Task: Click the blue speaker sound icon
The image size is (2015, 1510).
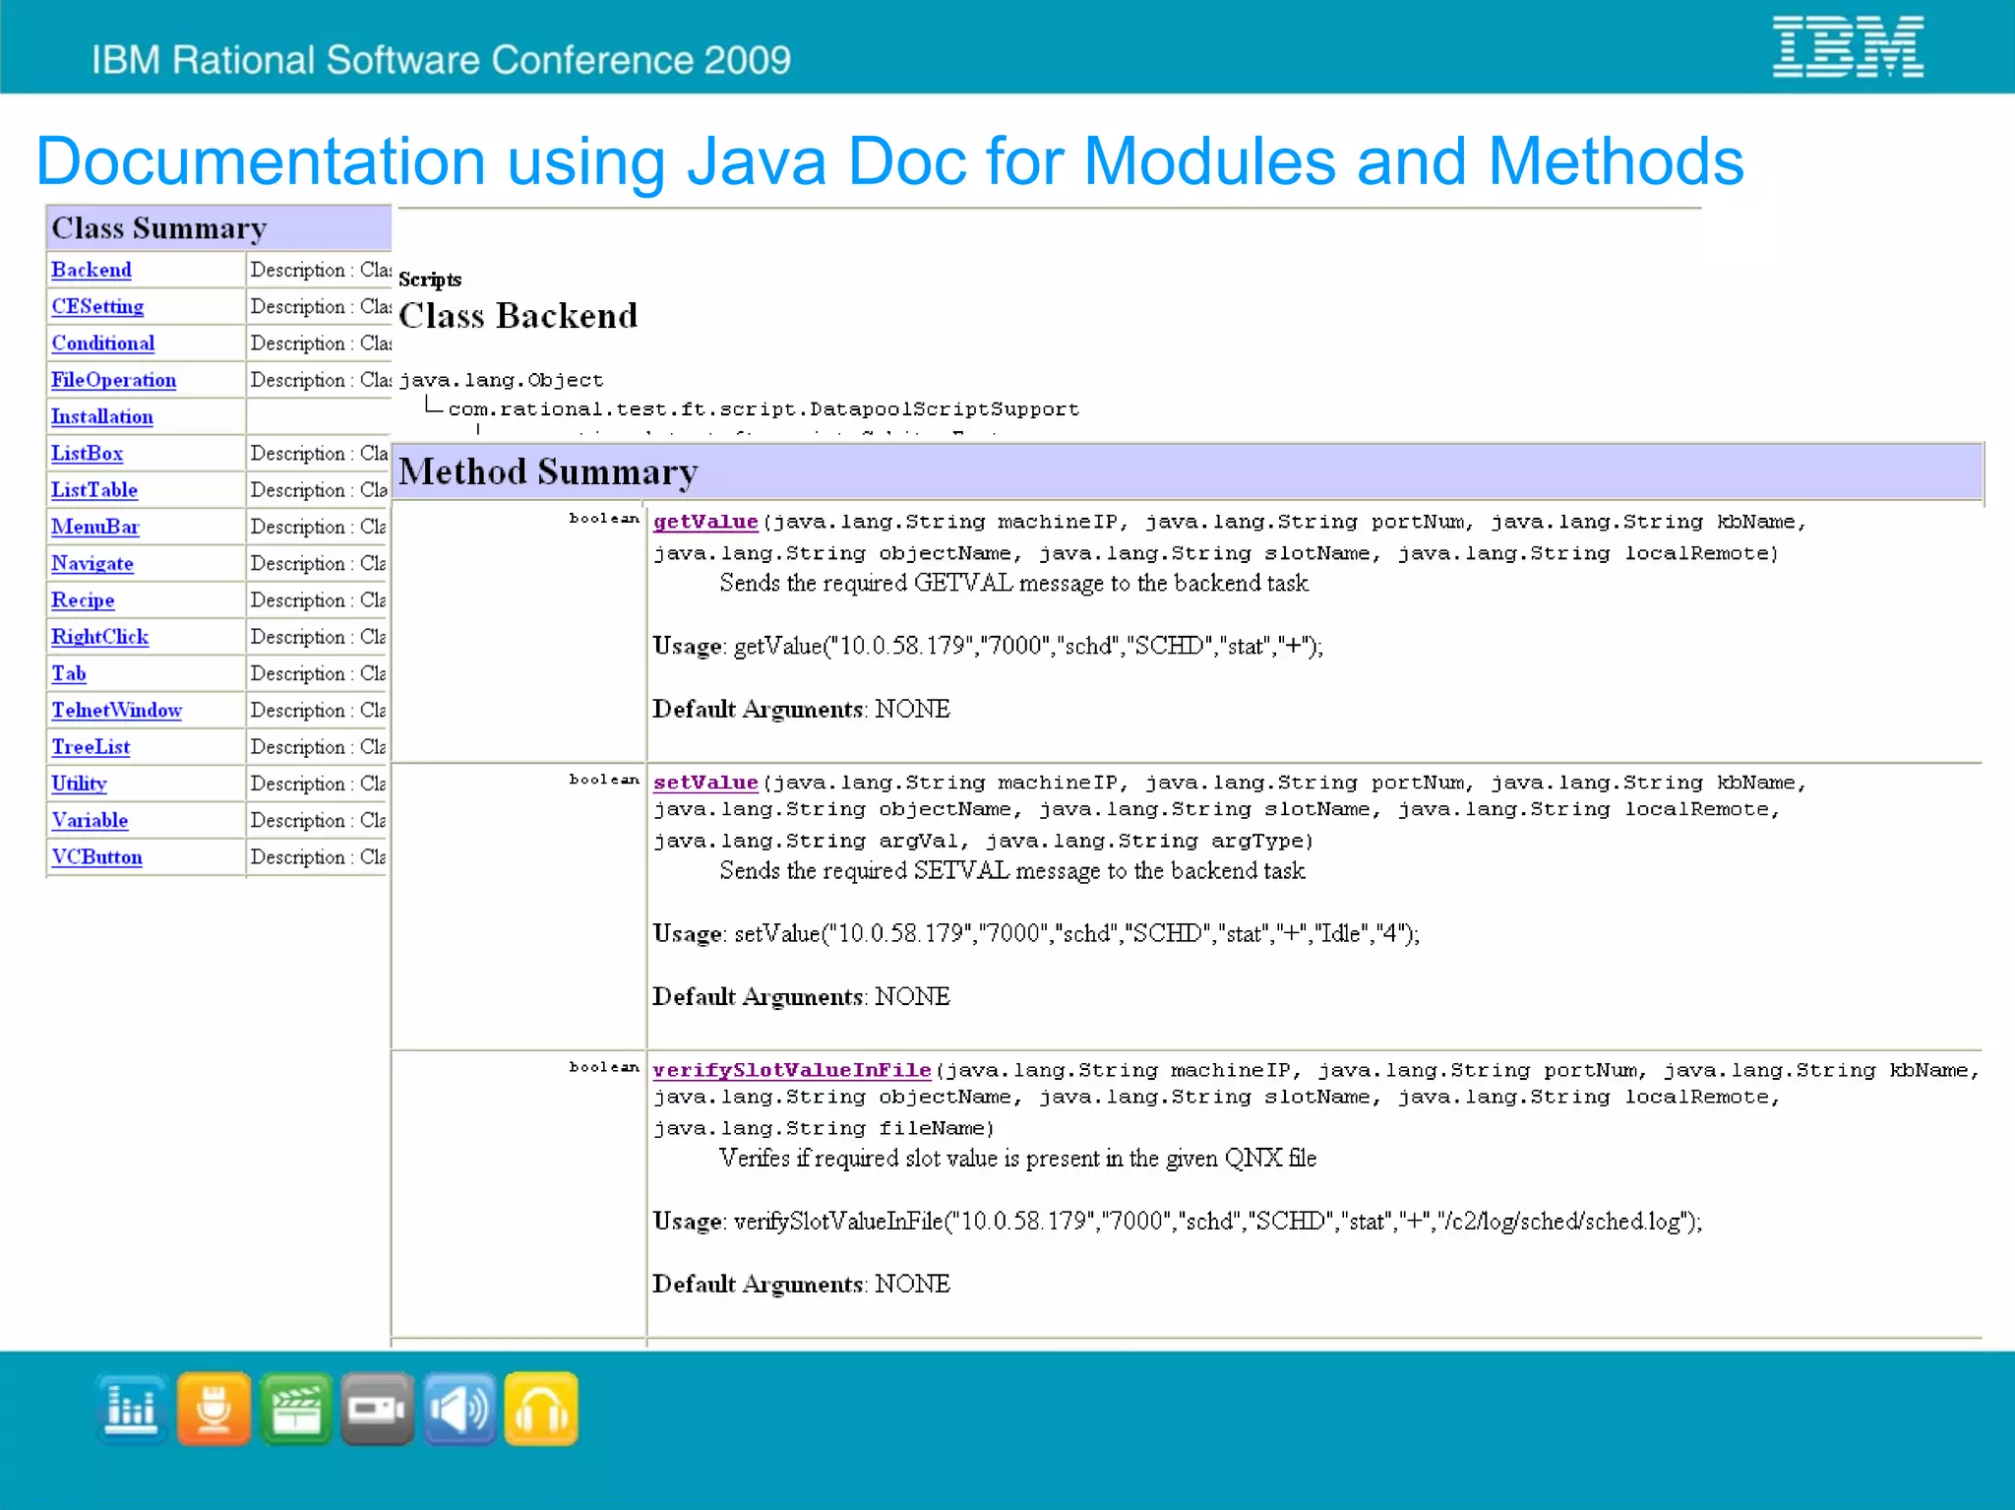Action: 459,1409
